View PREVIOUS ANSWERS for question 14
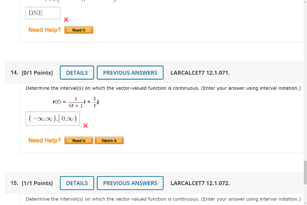This screenshot has width=307, height=205. [x=130, y=73]
